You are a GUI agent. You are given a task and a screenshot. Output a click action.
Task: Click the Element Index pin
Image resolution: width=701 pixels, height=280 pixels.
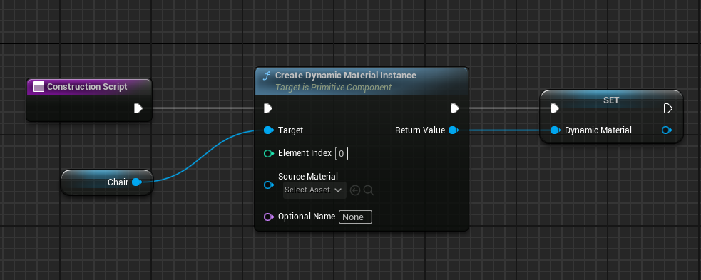tap(268, 154)
